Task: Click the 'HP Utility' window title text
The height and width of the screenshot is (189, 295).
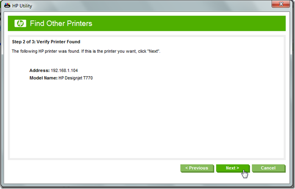Action: point(22,6)
